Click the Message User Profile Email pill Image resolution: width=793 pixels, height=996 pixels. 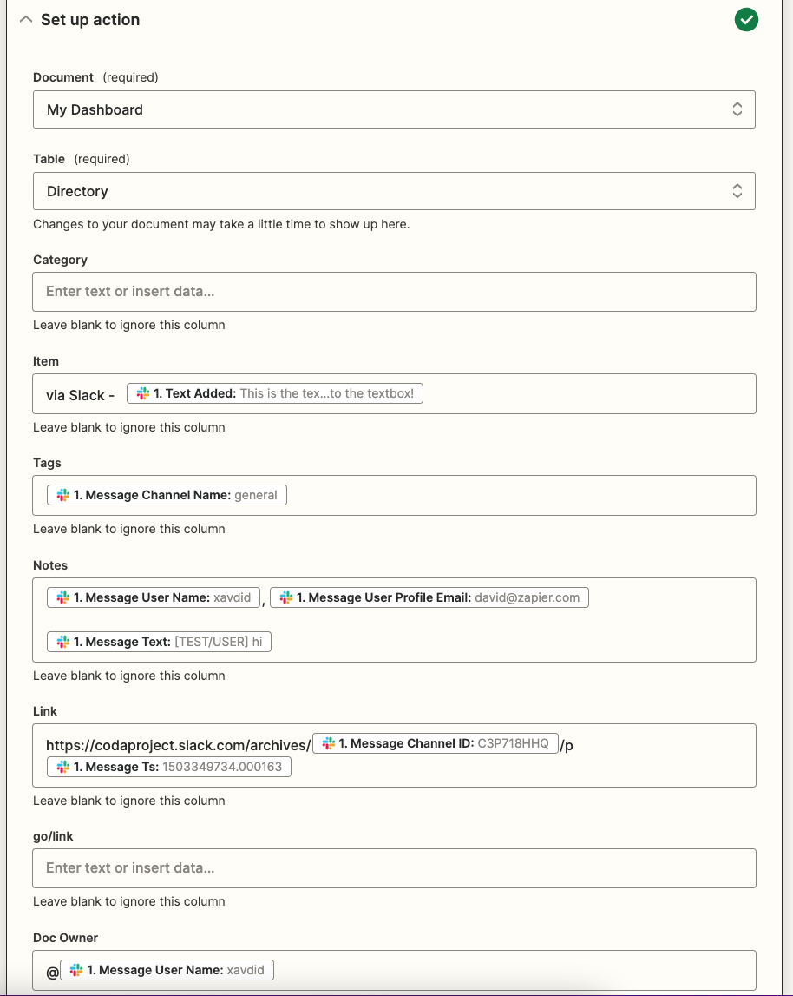click(429, 597)
